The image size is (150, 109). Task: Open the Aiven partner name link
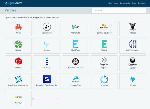(18, 33)
